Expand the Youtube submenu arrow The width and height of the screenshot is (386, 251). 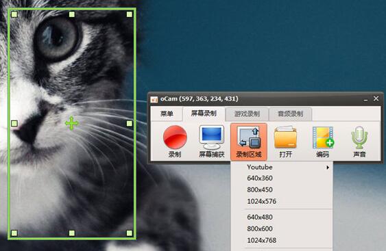328,168
